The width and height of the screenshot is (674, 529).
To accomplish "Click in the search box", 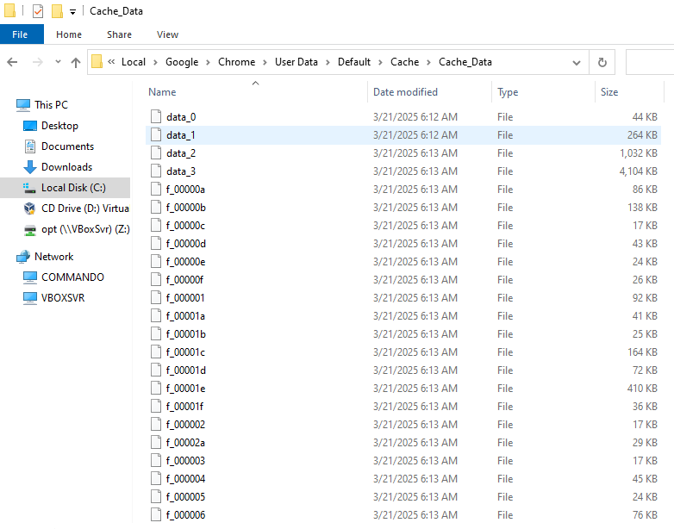I will click(650, 62).
